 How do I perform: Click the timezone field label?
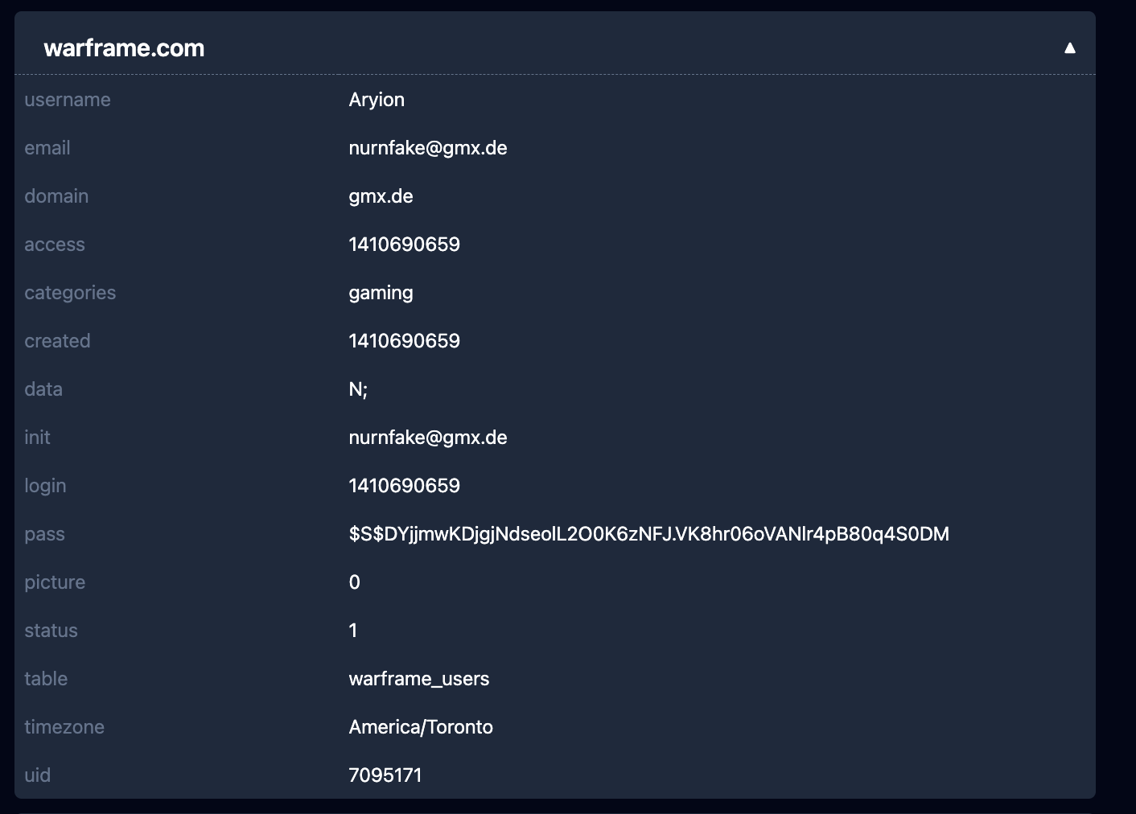64,727
